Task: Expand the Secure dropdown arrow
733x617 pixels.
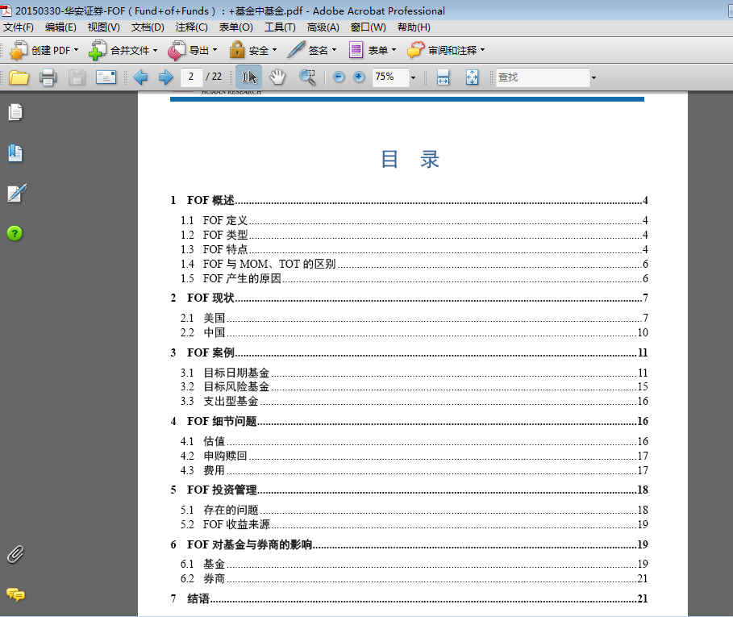Action: (x=274, y=49)
